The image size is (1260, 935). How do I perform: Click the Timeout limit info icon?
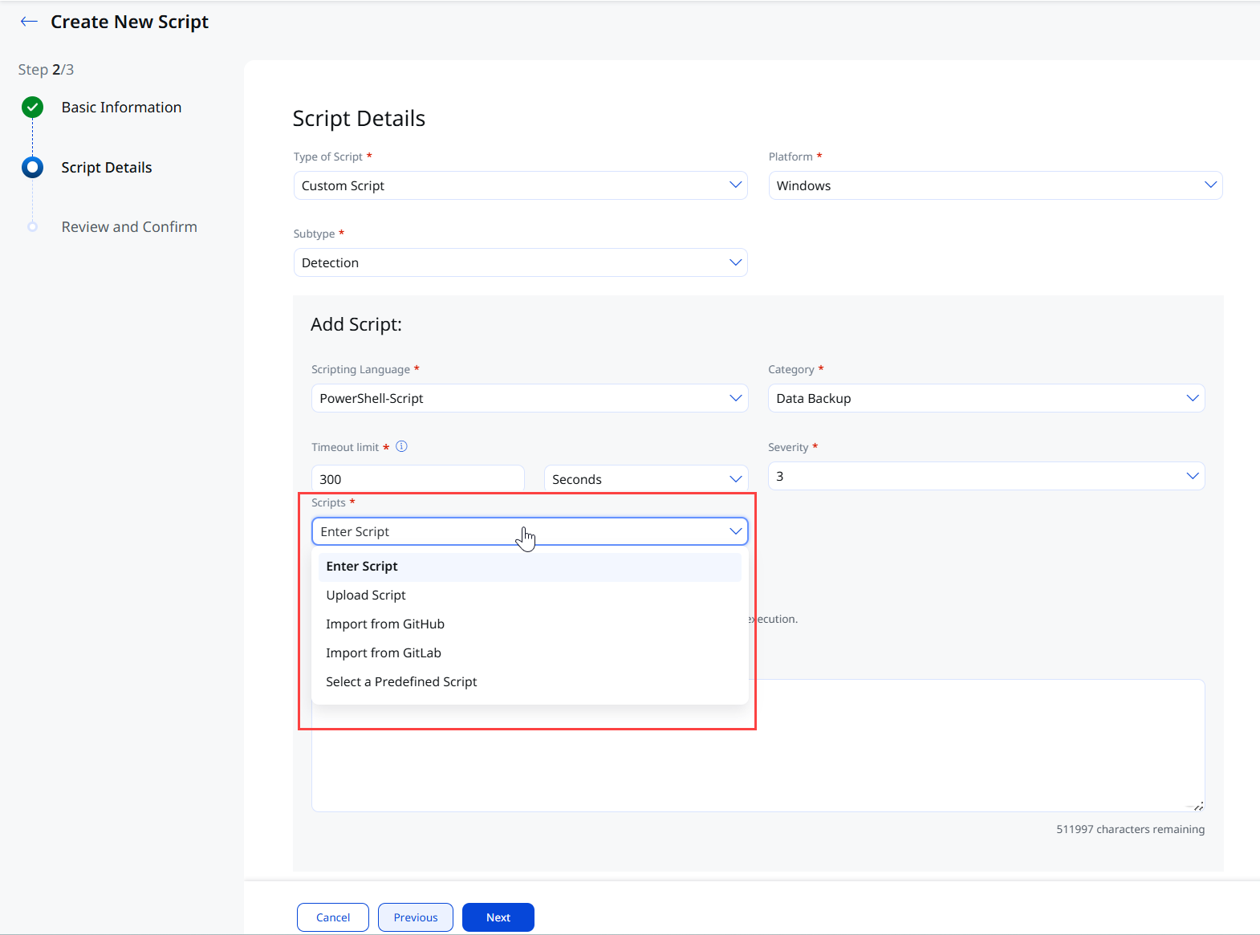click(x=402, y=446)
